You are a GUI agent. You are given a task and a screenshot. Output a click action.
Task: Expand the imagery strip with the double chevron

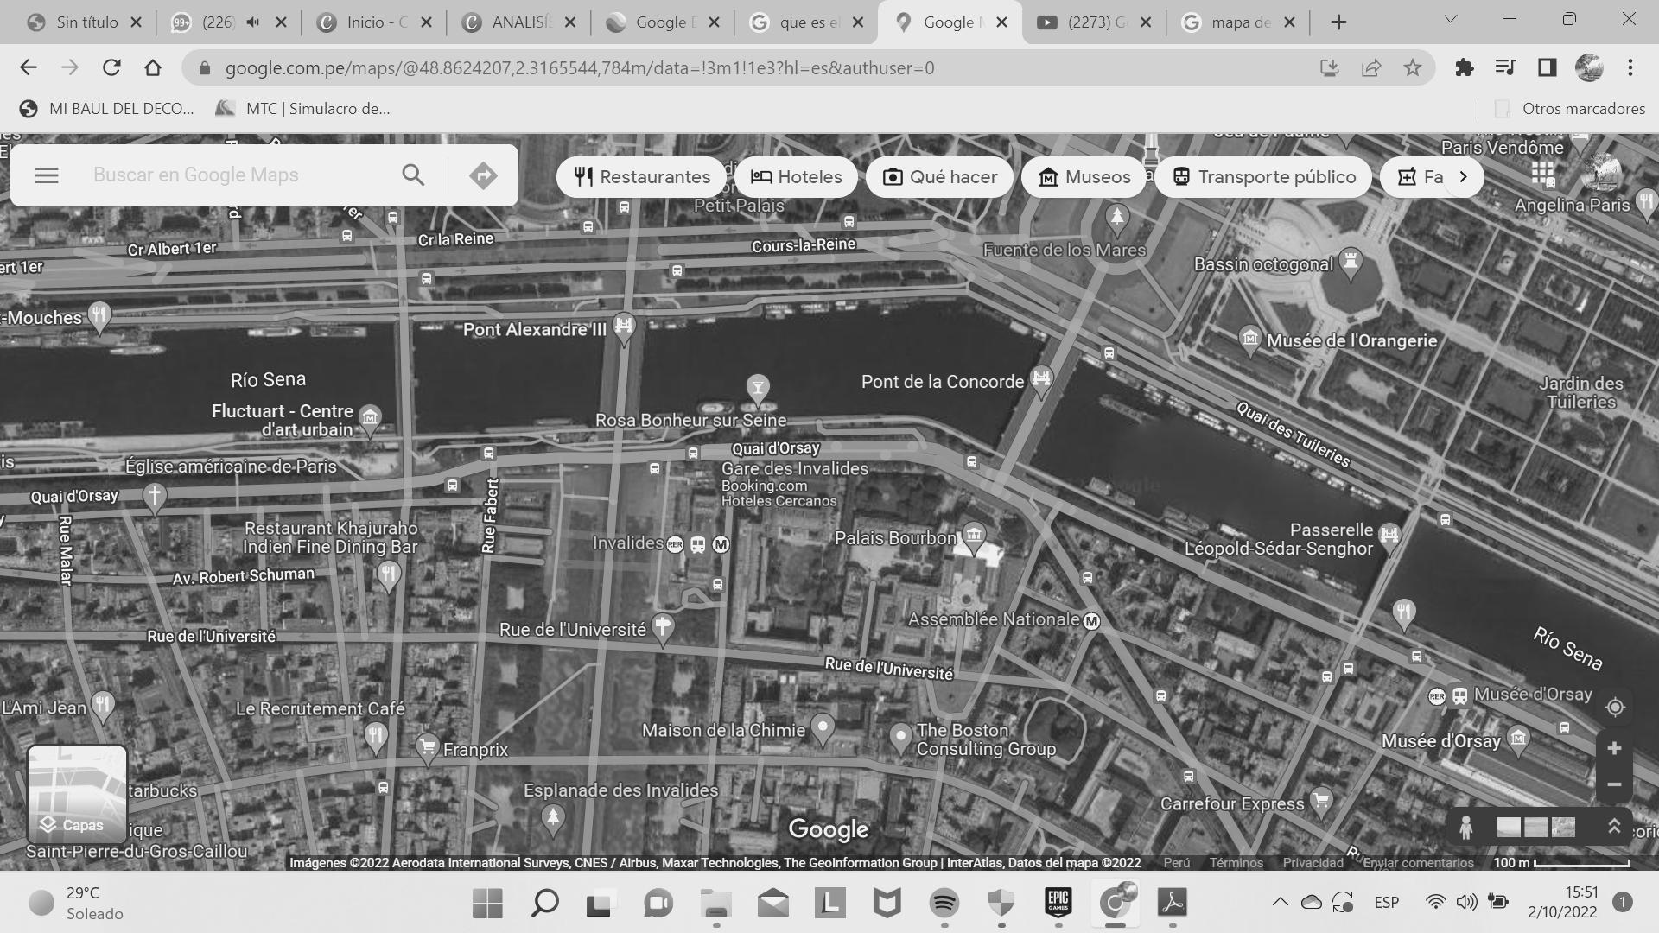point(1613,827)
